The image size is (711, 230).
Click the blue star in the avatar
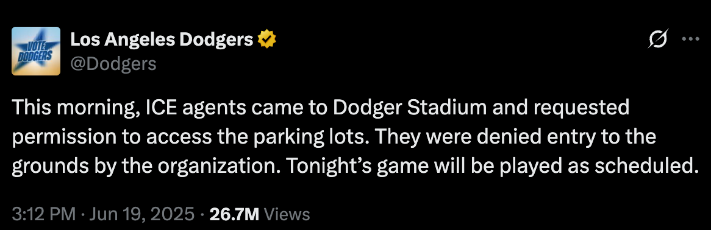[37, 49]
